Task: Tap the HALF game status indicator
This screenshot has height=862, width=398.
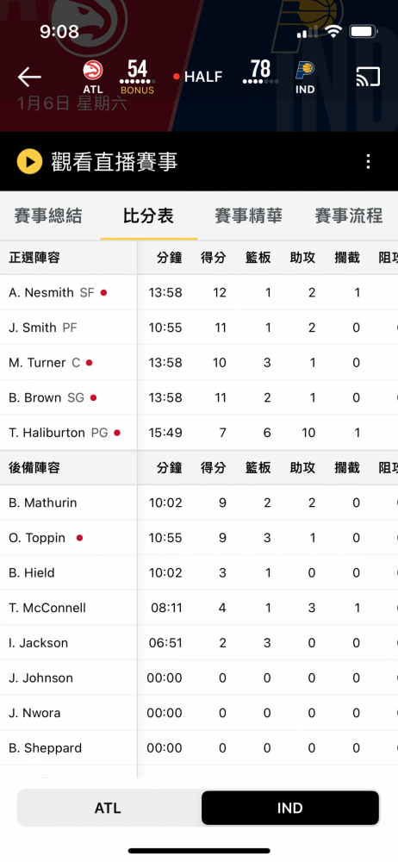Action: (x=198, y=77)
